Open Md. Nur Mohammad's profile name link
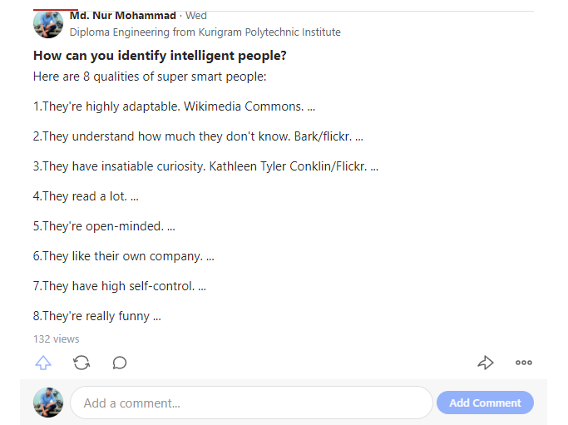Viewport: 568px width, 425px height. [123, 15]
